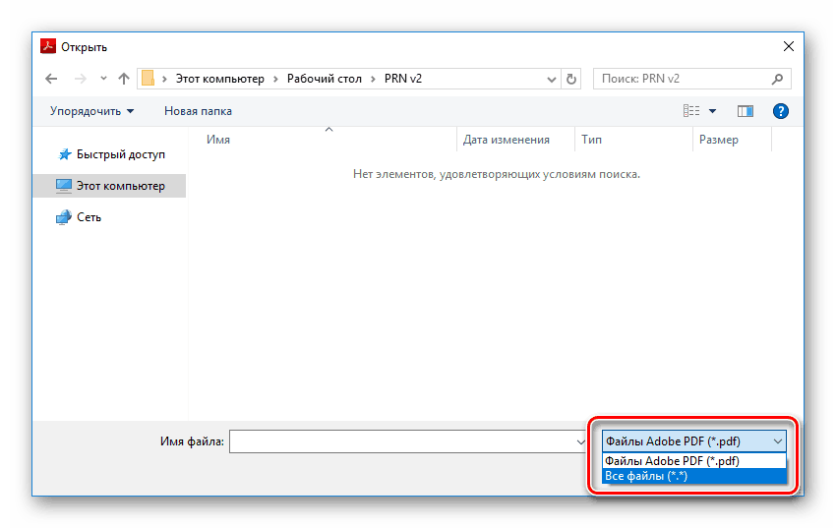836x528 pixels.
Task: Click the Adobe Acrobat icon in title bar
Action: coord(48,46)
